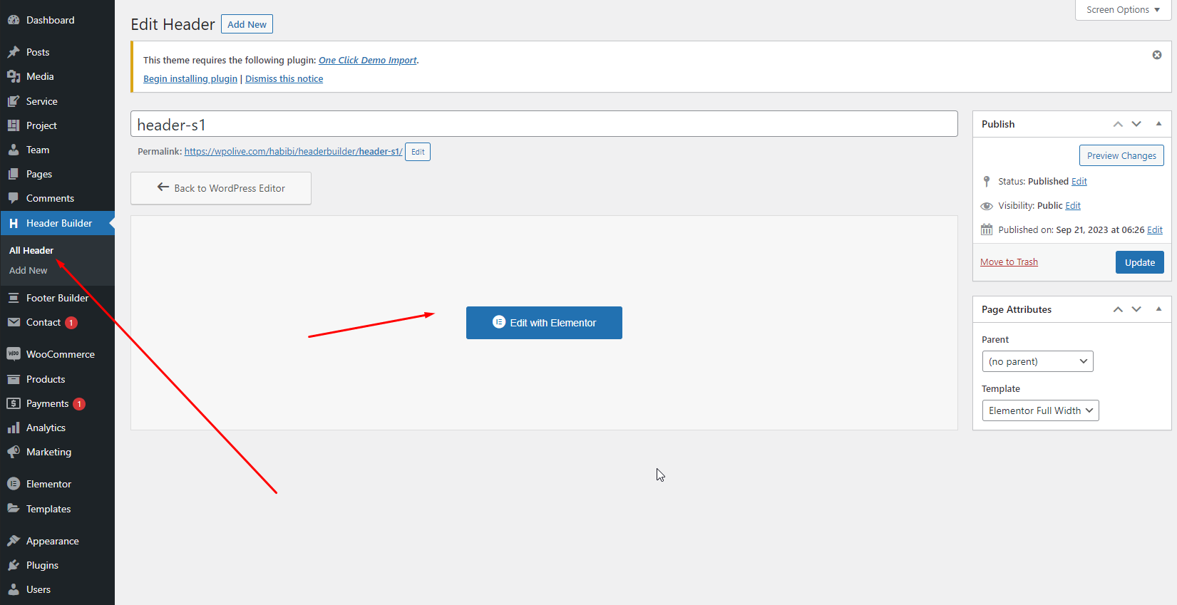The image size is (1177, 605).
Task: Click the Payments dollar icon
Action: point(14,403)
